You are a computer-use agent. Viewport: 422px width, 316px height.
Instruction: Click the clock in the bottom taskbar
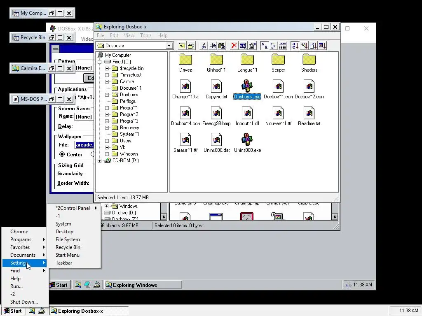coord(408,311)
